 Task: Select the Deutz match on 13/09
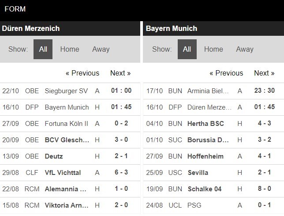[70, 156]
